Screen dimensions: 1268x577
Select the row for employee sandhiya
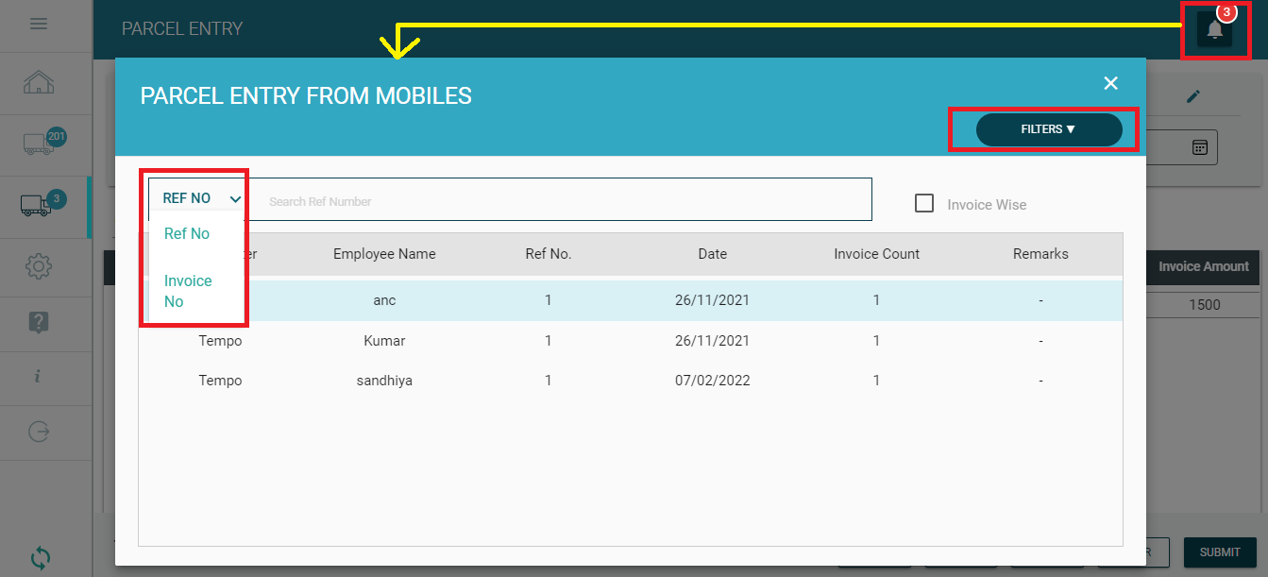(x=631, y=381)
